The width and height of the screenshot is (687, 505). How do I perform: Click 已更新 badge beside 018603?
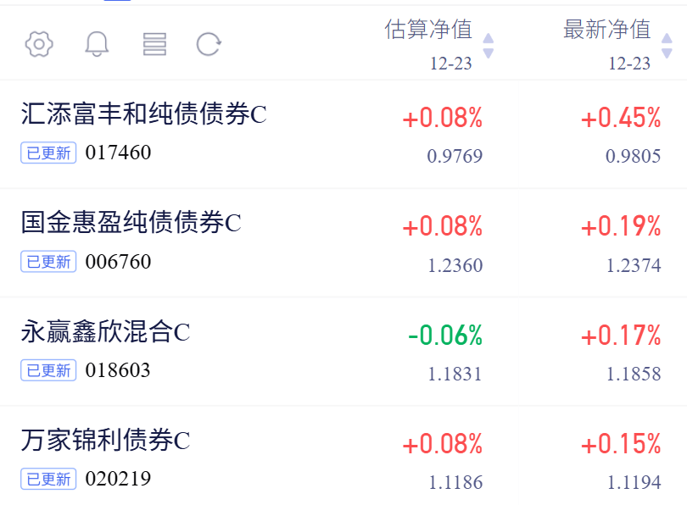pyautogui.click(x=48, y=370)
